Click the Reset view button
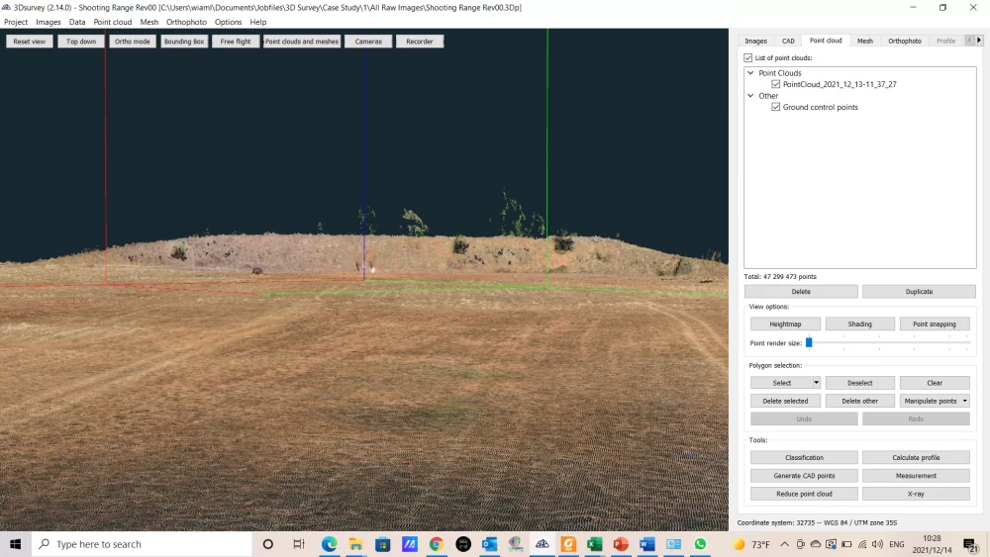990x557 pixels. pos(30,42)
